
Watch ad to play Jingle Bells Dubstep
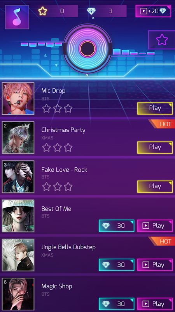tap(155, 265)
